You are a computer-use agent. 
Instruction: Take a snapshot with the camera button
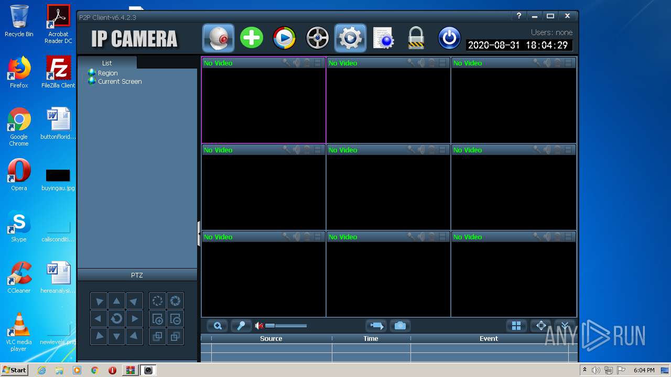pyautogui.click(x=400, y=326)
